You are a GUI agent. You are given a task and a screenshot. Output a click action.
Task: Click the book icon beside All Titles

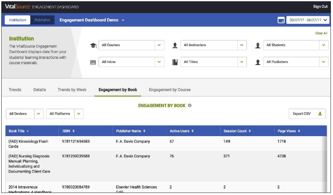pos(175,62)
